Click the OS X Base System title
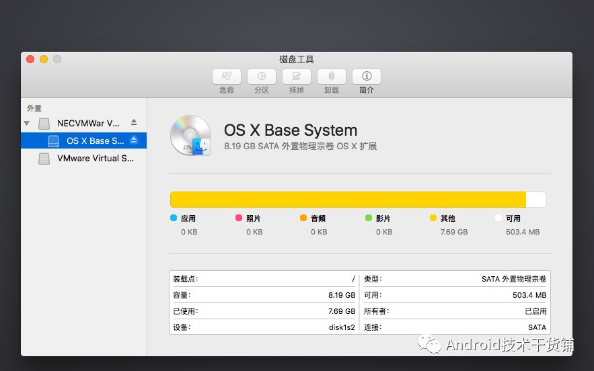The height and width of the screenshot is (371, 594). (291, 130)
